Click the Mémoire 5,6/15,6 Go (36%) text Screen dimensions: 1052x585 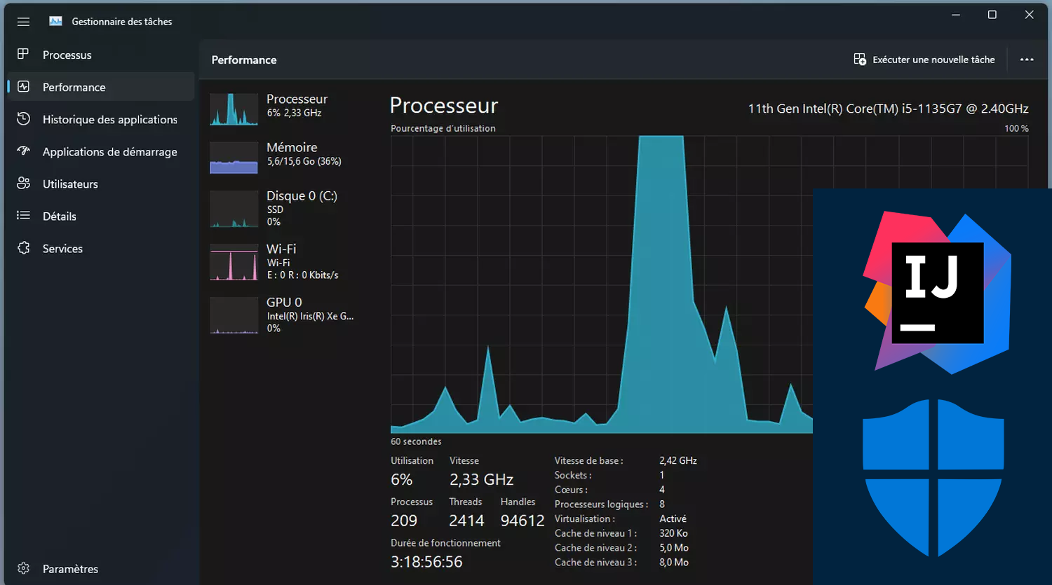[304, 161]
